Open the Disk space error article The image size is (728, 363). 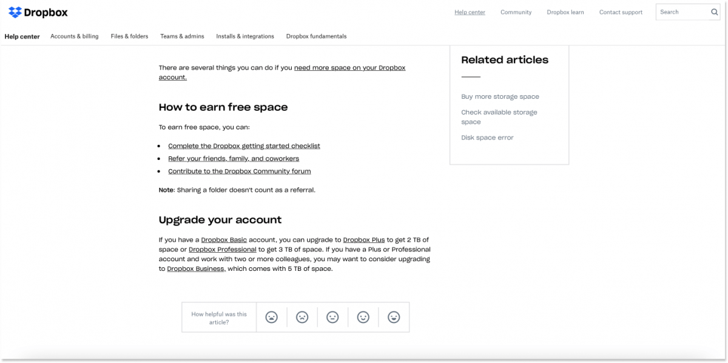tap(487, 138)
